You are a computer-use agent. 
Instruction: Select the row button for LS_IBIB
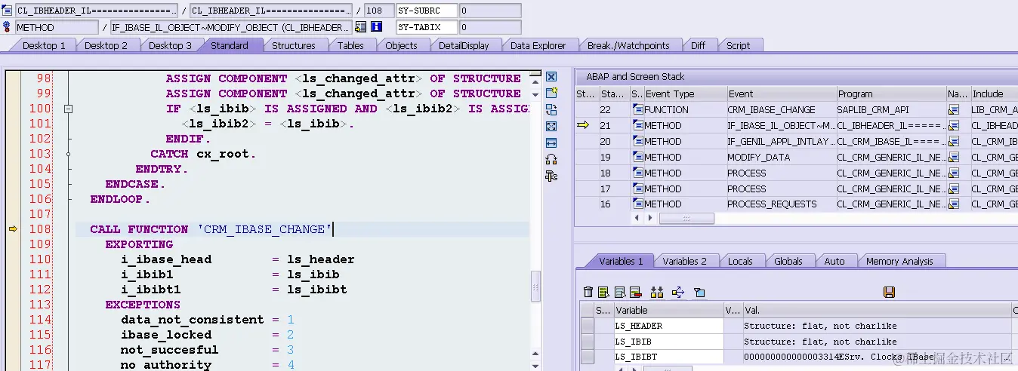587,342
